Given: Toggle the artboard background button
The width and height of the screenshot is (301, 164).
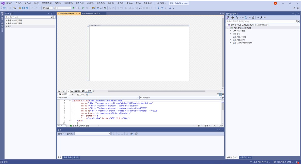Looking at the screenshot, I should point(83,91).
